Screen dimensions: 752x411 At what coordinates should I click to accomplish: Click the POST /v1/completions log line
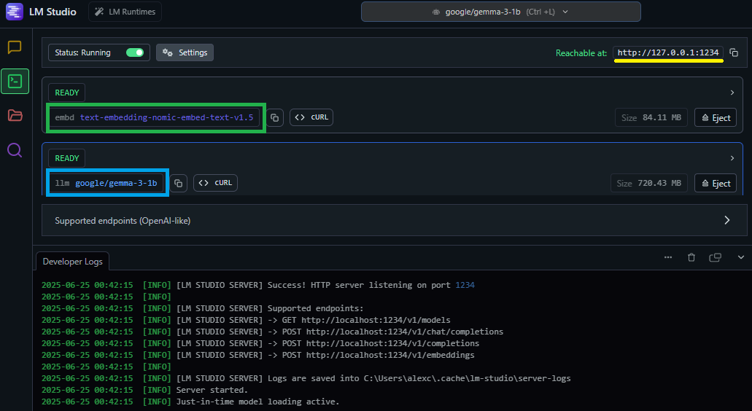260,343
